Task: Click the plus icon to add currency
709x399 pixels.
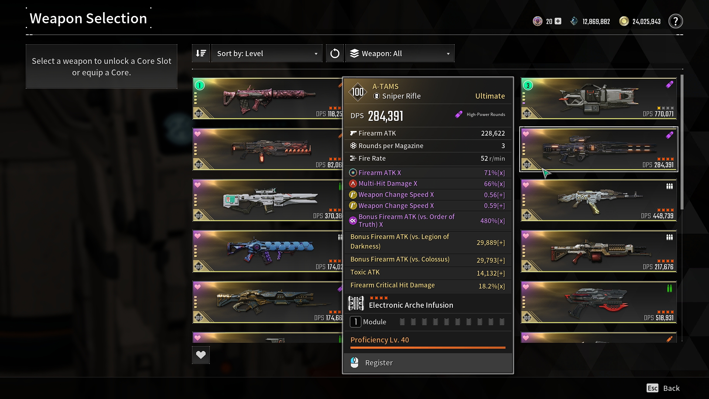Action: point(558,21)
